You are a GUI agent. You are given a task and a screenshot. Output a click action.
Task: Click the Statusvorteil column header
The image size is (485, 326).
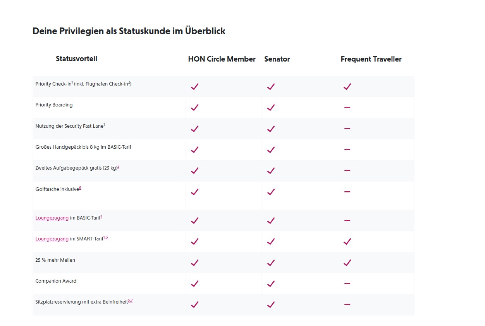[x=76, y=59]
